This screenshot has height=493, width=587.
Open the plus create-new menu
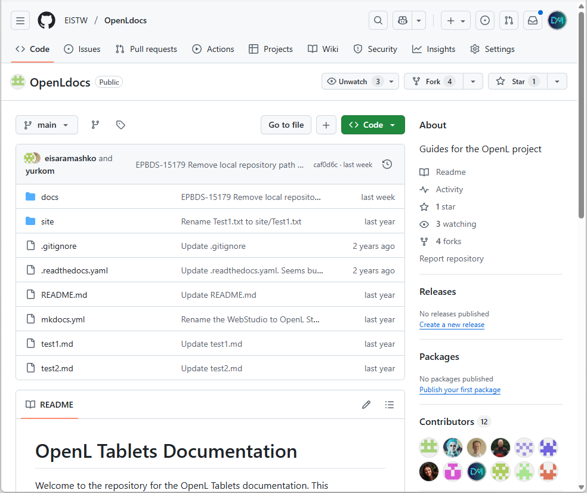[456, 20]
